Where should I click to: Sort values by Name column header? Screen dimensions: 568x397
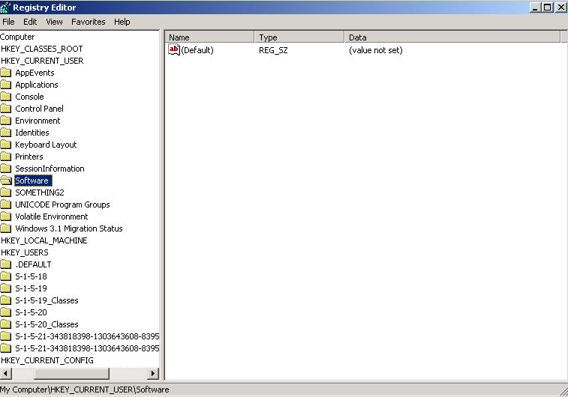coord(210,37)
